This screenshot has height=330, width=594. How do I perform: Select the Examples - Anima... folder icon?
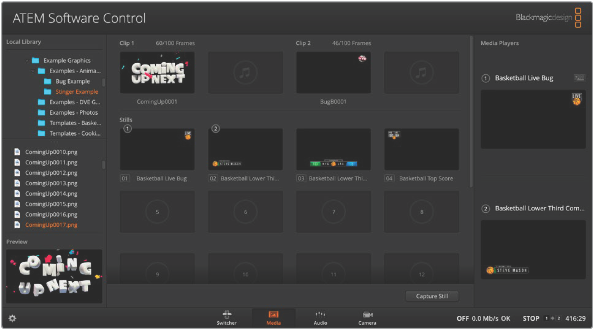tap(42, 71)
